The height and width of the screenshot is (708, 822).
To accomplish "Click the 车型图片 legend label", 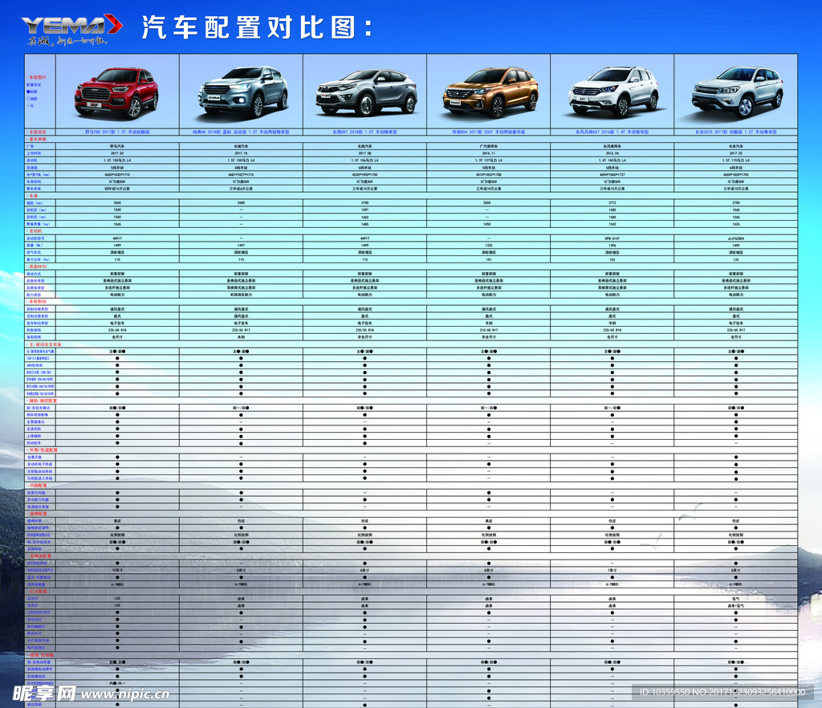I will tap(38, 78).
